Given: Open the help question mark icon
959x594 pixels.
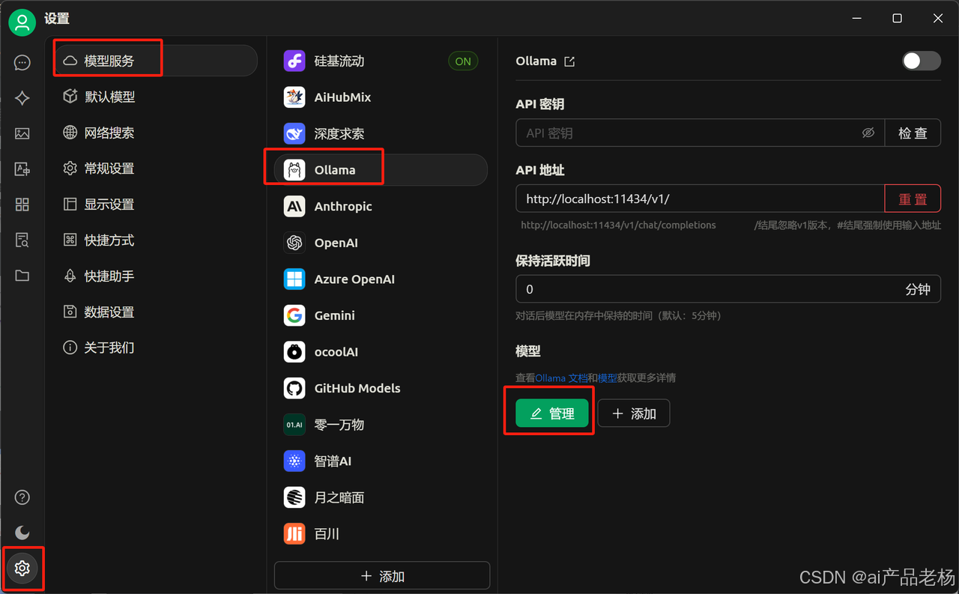Looking at the screenshot, I should point(22,497).
